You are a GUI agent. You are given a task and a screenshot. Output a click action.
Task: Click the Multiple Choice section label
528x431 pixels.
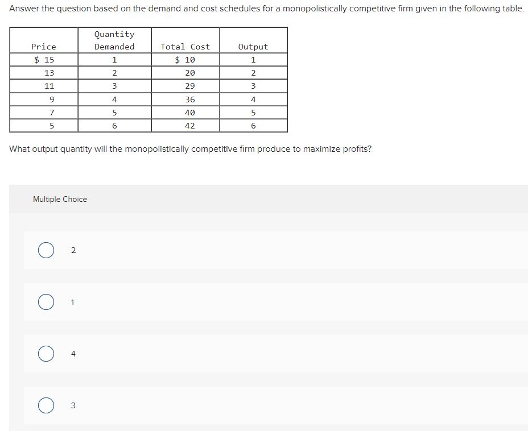point(60,199)
